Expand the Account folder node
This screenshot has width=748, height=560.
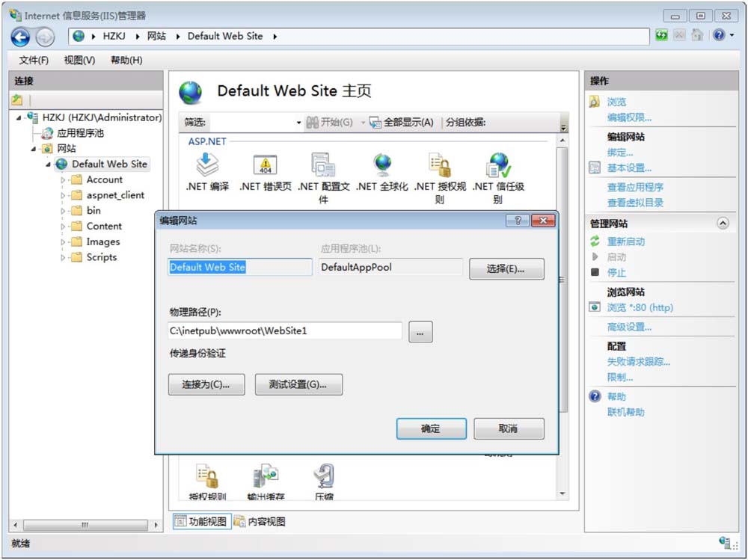[x=63, y=180]
